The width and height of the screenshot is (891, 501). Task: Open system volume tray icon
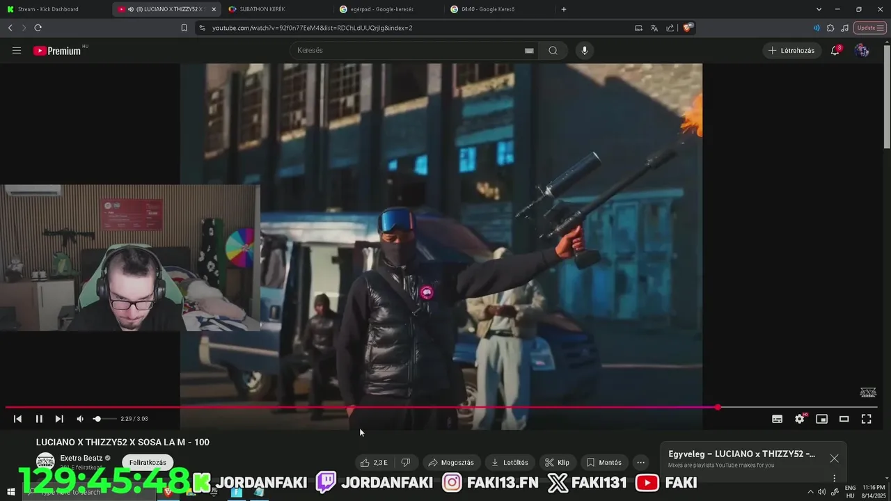(x=822, y=492)
